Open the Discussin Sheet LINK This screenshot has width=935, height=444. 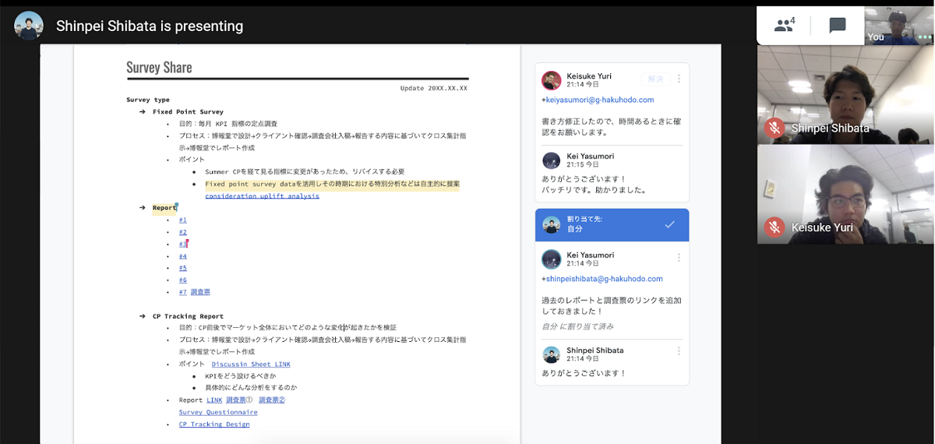pyautogui.click(x=251, y=364)
